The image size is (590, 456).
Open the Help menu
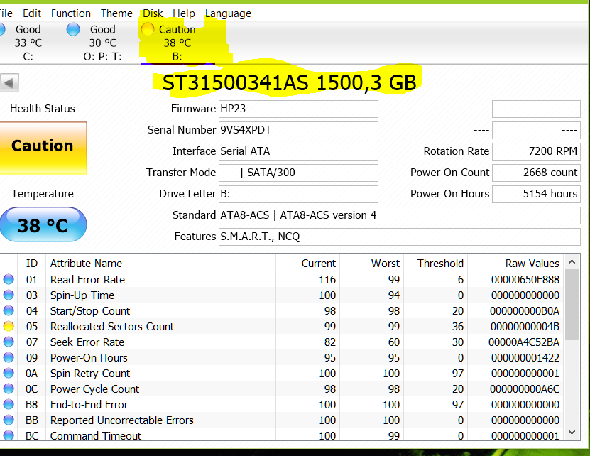tap(184, 13)
